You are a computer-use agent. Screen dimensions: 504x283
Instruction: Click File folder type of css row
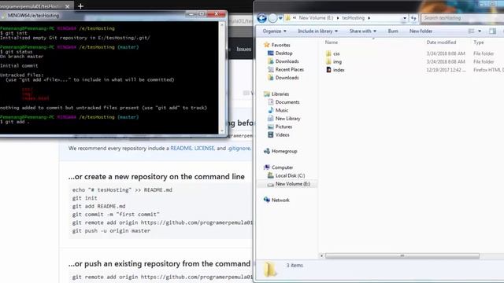coord(484,53)
